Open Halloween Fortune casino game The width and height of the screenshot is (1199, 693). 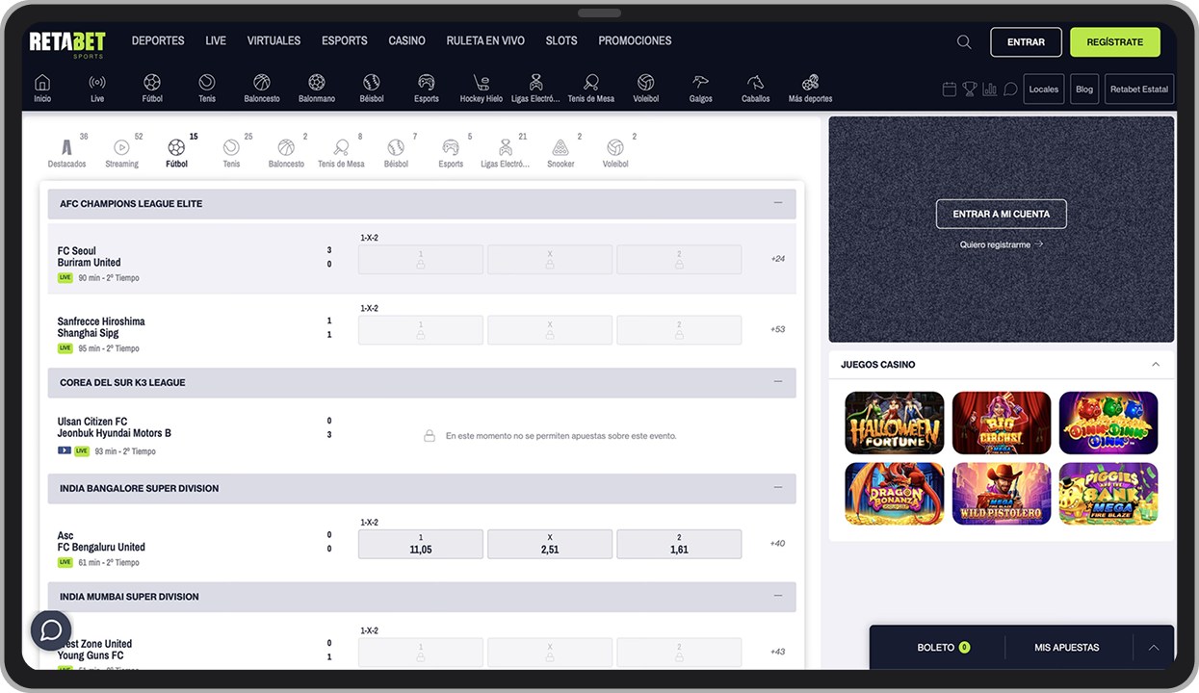tap(895, 423)
